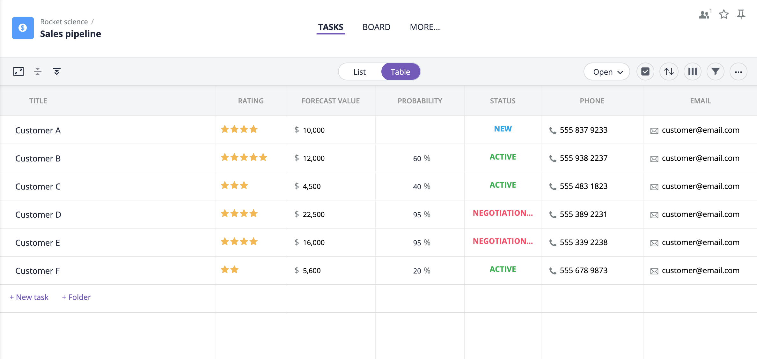Click the blue Sales pipeline dollar icon

[x=23, y=28]
